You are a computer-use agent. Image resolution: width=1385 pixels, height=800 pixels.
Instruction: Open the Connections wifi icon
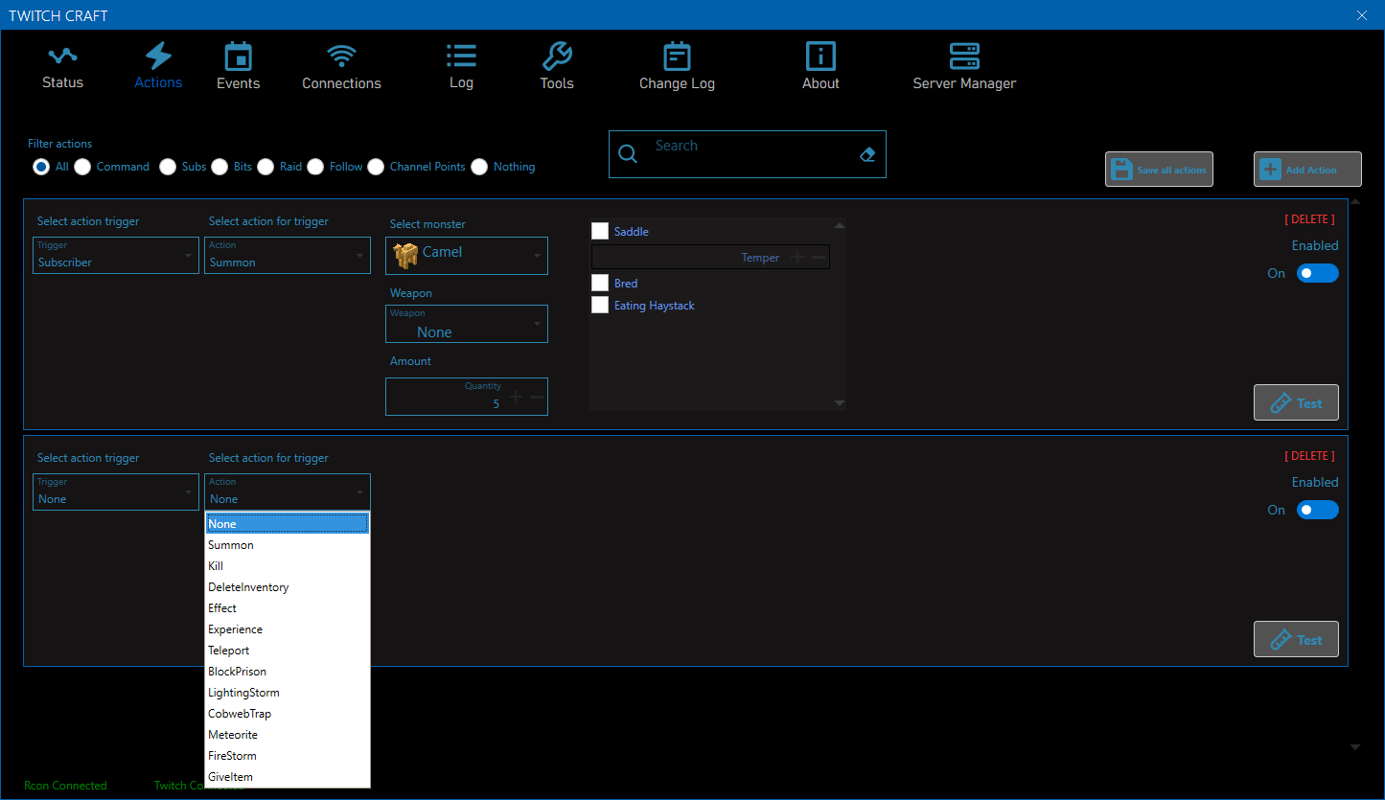point(341,57)
